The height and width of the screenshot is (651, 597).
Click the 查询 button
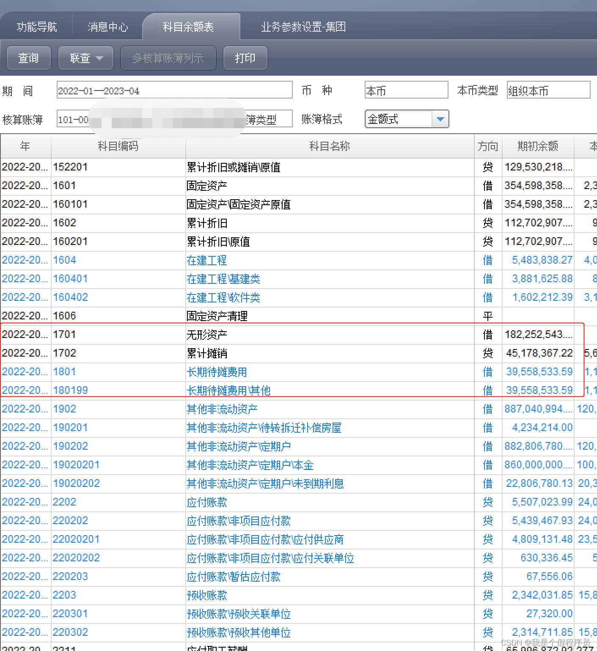coord(29,58)
